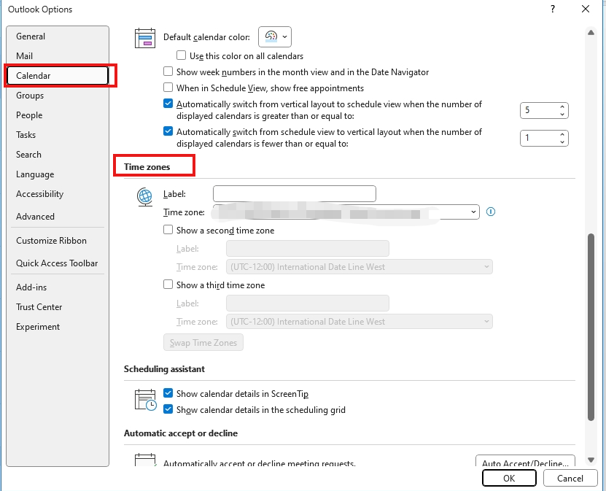The width and height of the screenshot is (606, 491).
Task: Click the scrollbar down arrow
Action: point(591,460)
